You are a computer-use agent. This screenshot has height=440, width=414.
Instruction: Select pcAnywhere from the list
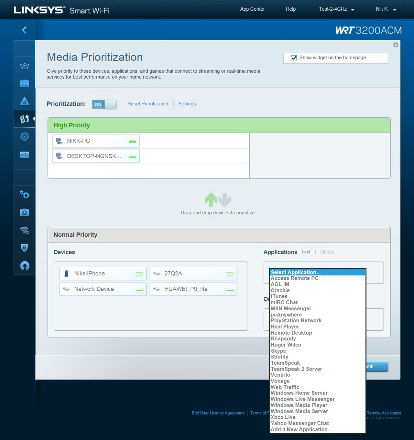(x=318, y=315)
